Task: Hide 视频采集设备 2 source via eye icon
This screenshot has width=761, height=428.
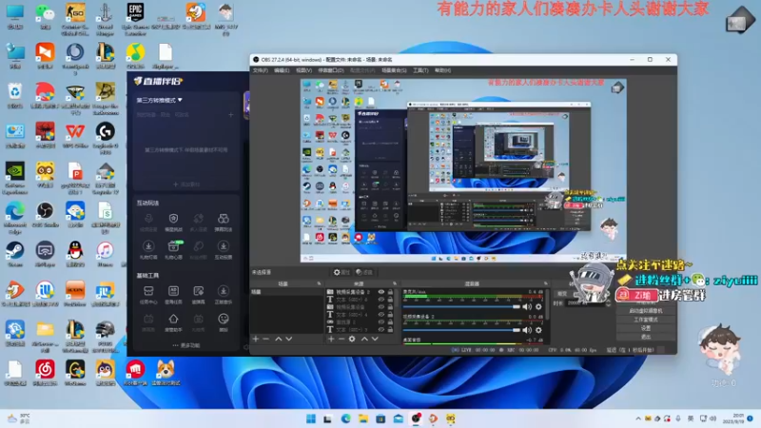Action: click(381, 292)
